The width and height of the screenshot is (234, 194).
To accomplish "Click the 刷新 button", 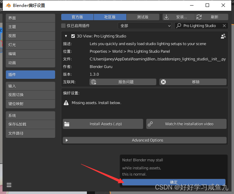I will coord(211,17).
